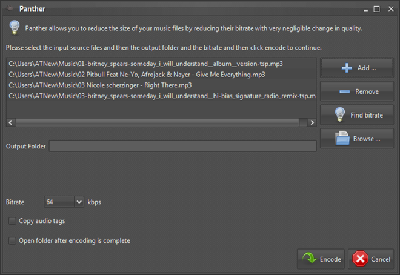Click the Find bitrate button
Viewport: 400px width, 275px height.
(357, 115)
